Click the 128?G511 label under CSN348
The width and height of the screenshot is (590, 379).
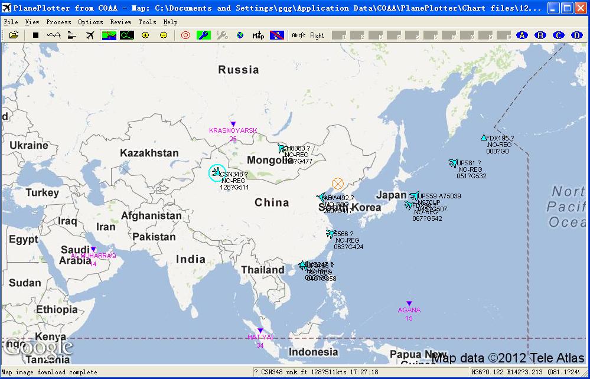coord(234,187)
